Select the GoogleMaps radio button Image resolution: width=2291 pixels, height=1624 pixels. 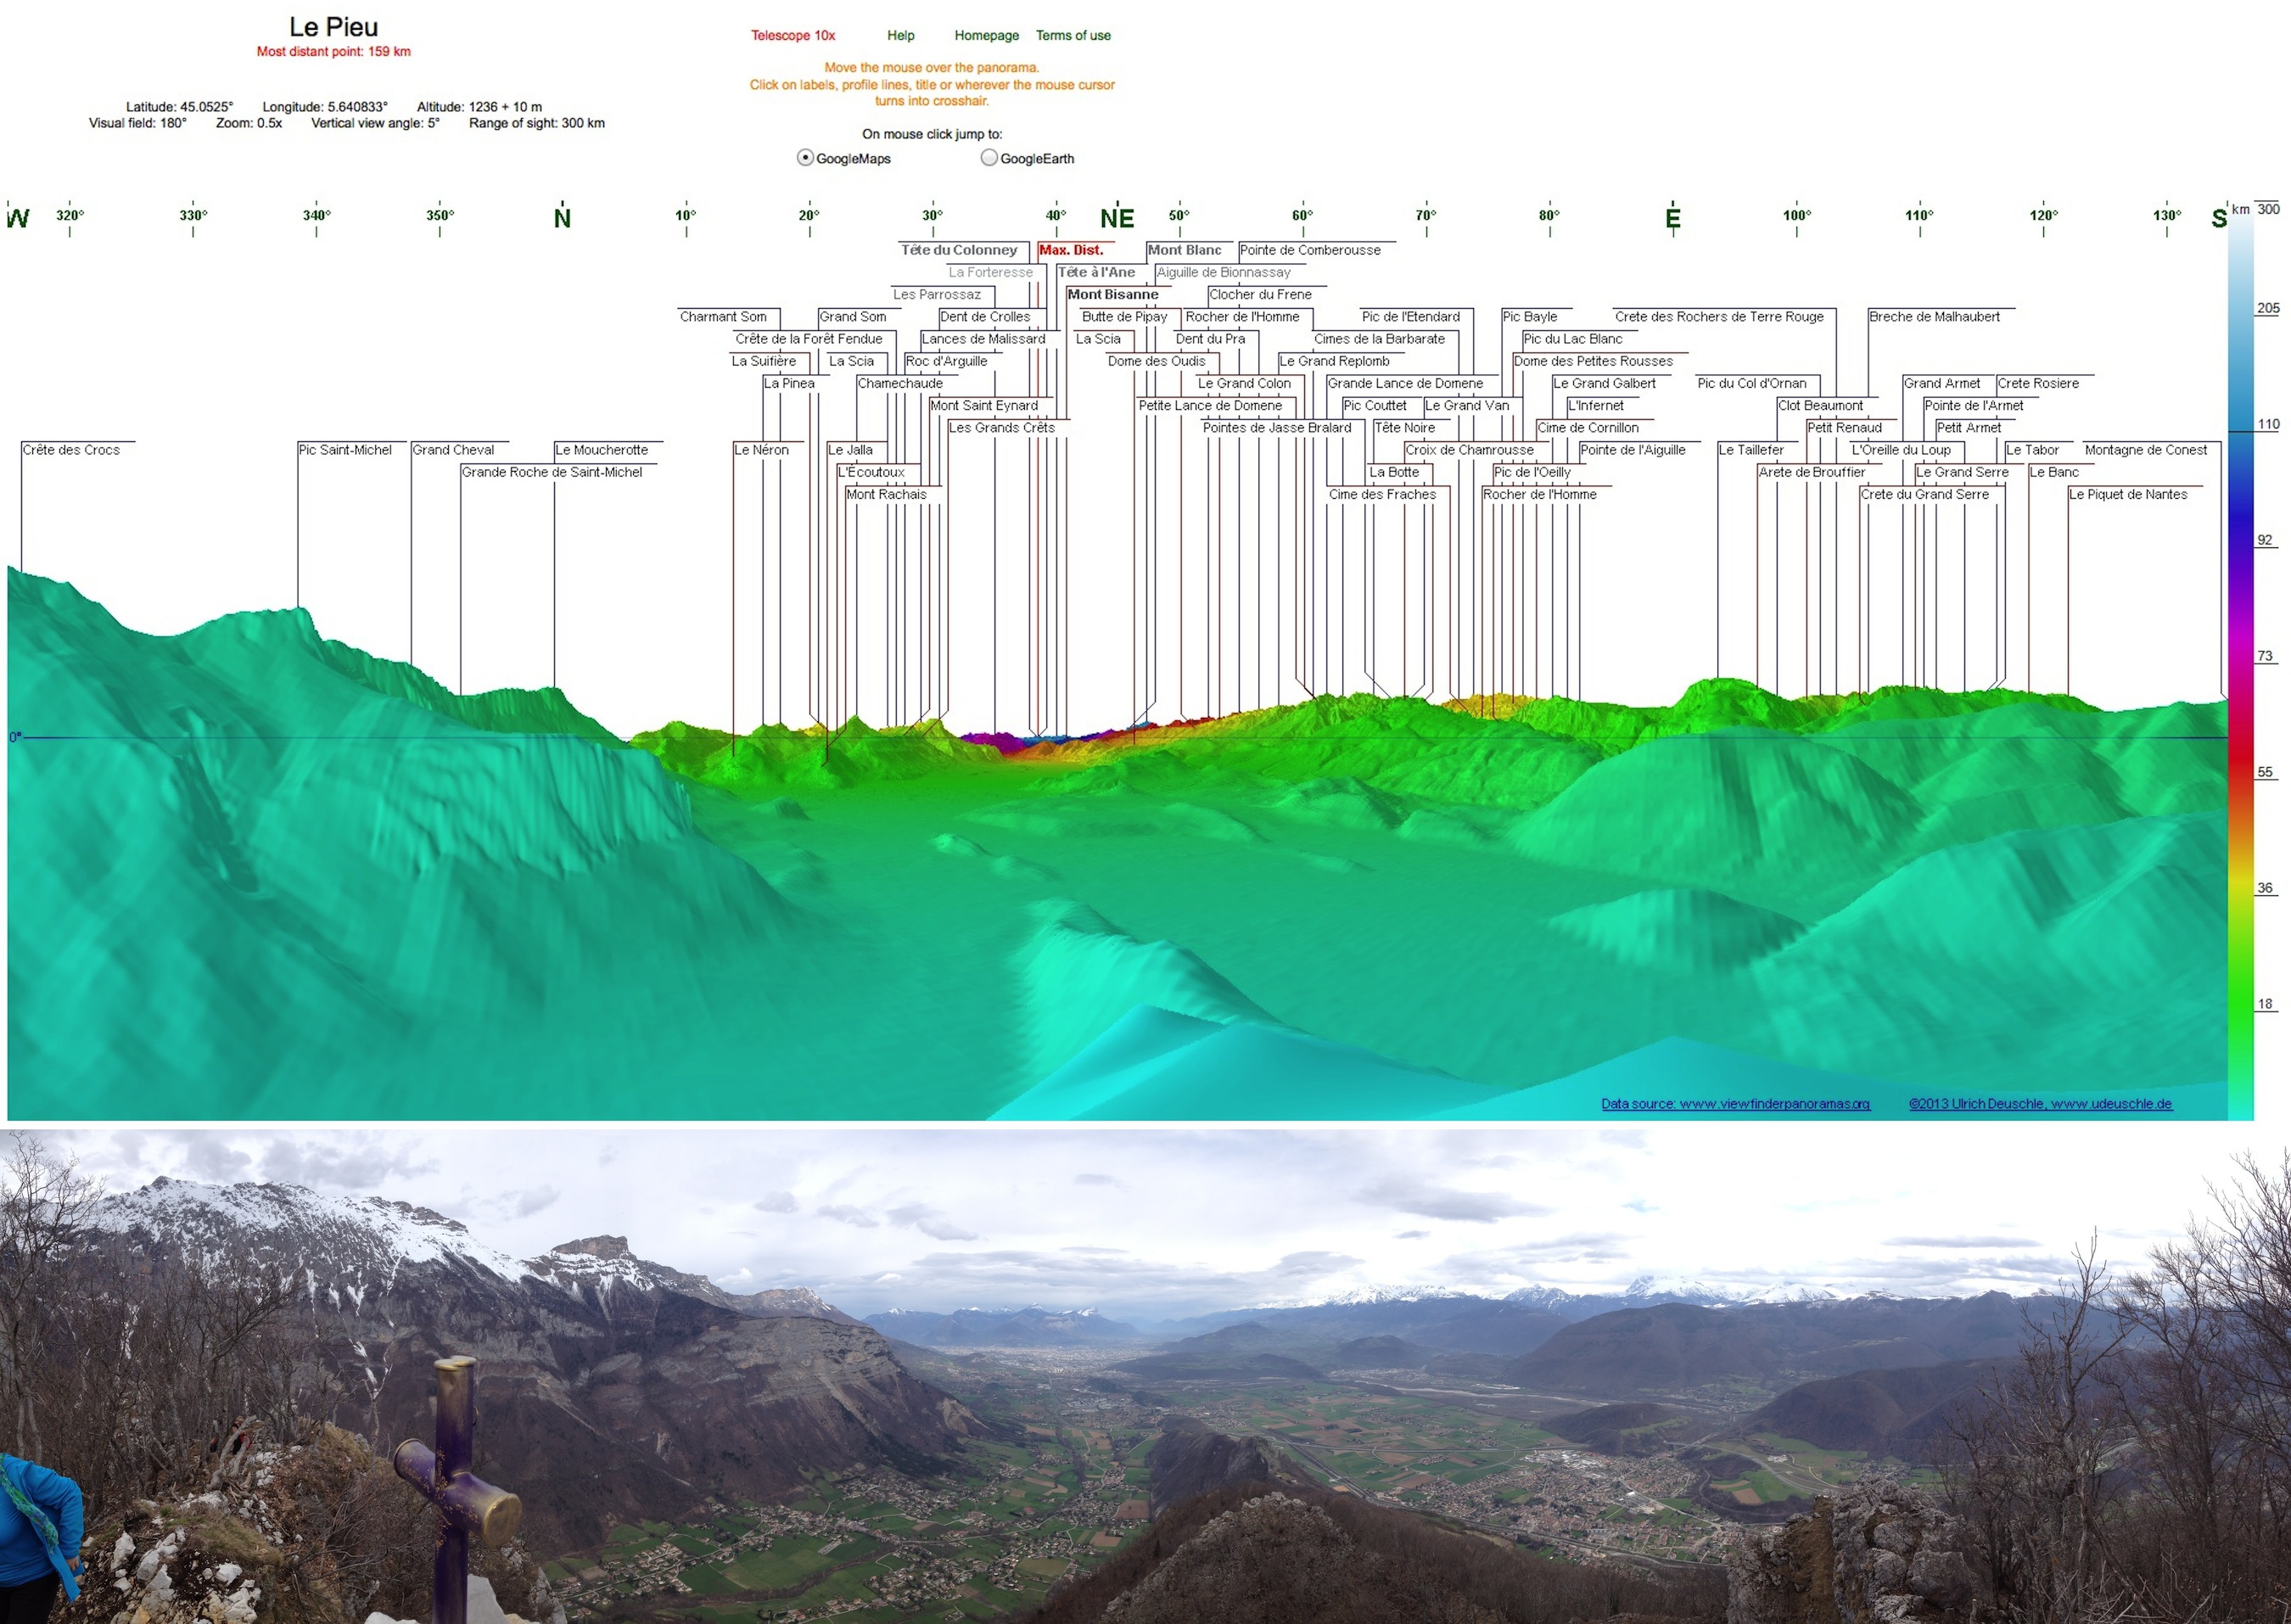[805, 158]
